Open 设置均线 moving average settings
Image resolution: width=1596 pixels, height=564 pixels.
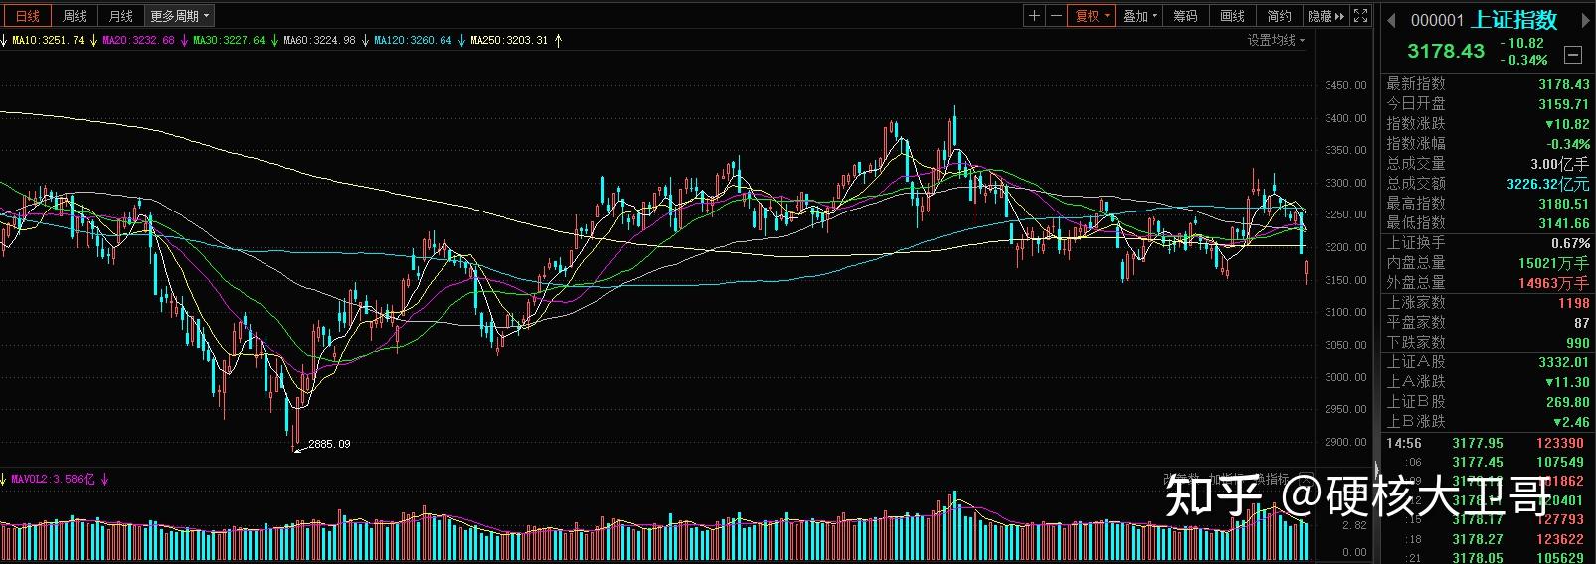point(1276,40)
